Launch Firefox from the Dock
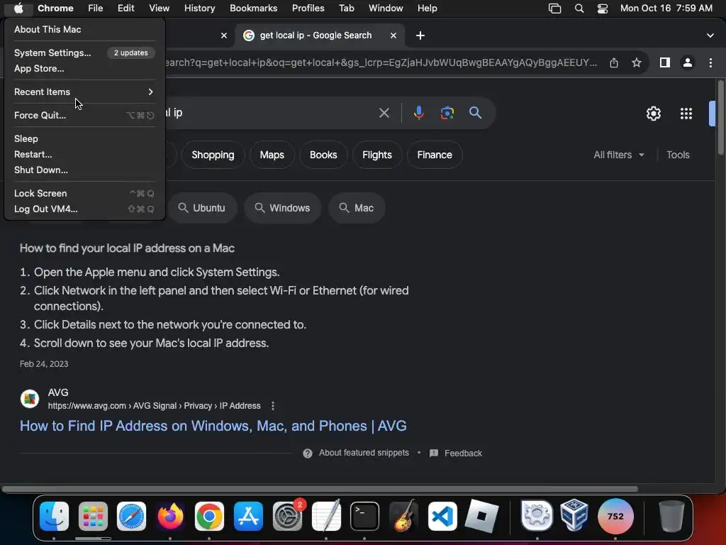This screenshot has width=726, height=545. (x=170, y=516)
